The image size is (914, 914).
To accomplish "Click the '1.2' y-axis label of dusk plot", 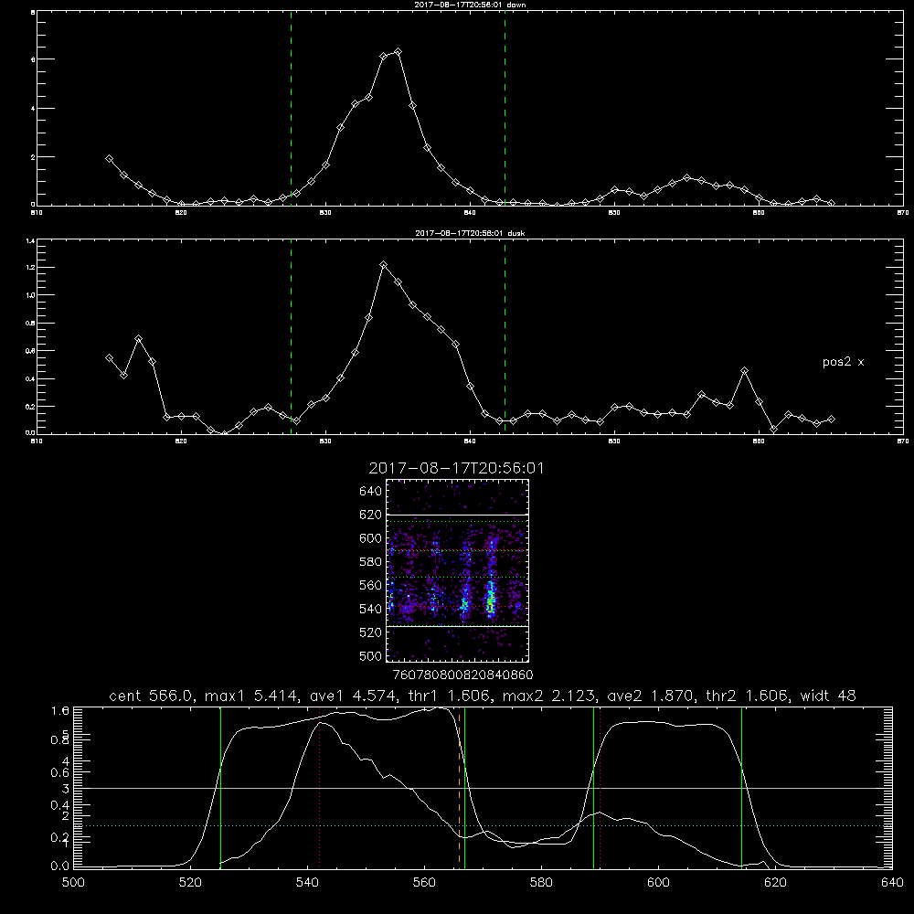I will point(31,268).
